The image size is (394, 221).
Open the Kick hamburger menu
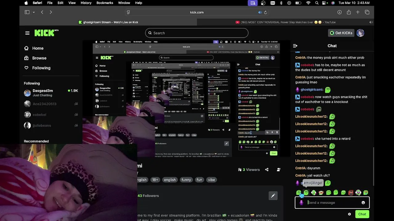[x=27, y=33]
